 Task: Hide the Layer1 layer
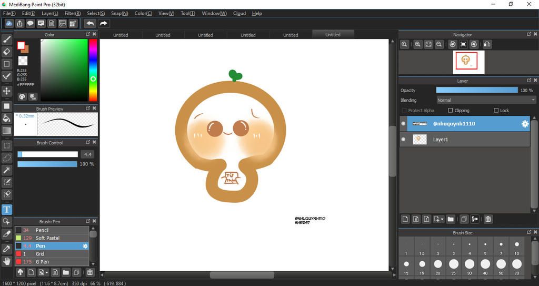(x=404, y=140)
